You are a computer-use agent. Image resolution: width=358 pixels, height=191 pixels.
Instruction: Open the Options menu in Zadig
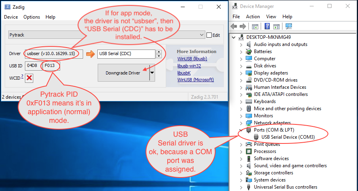32,17
